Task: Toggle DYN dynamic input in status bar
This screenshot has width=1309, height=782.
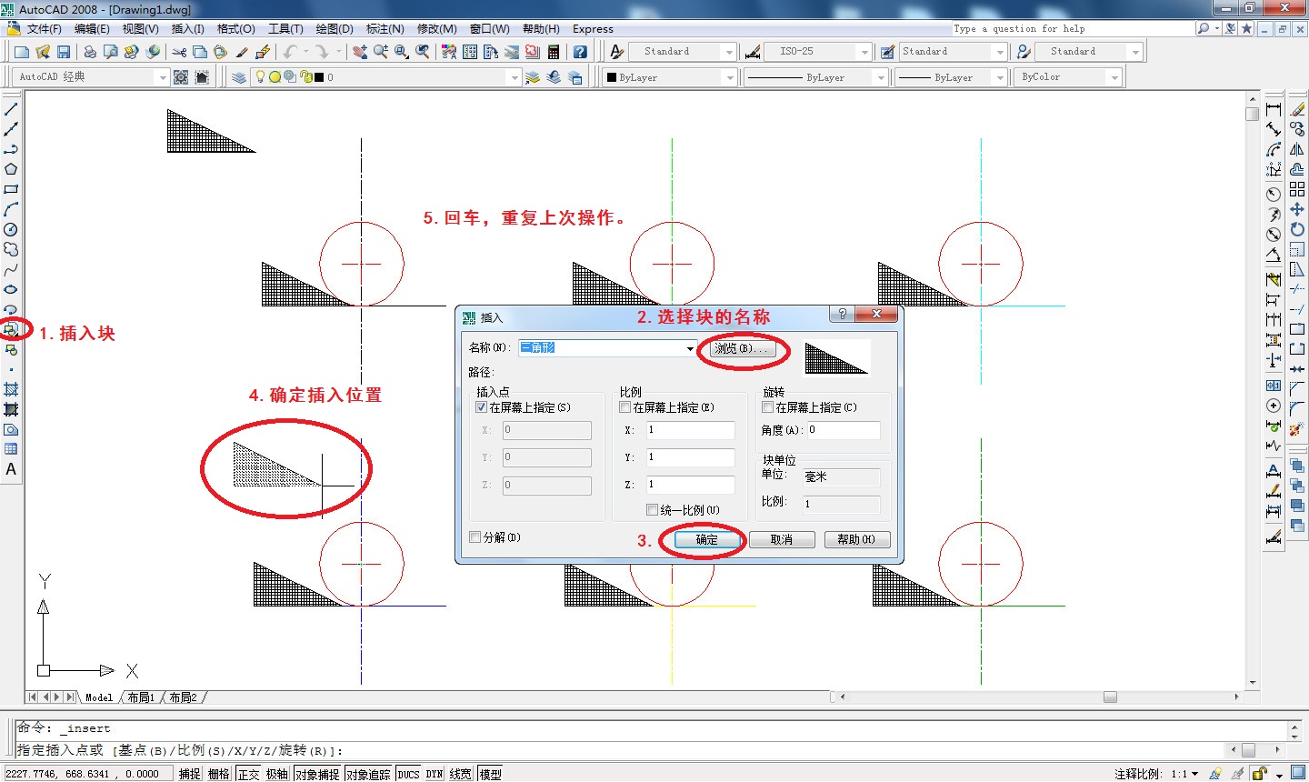Action: [x=435, y=774]
